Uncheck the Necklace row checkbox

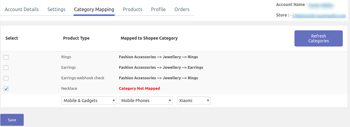[6, 89]
